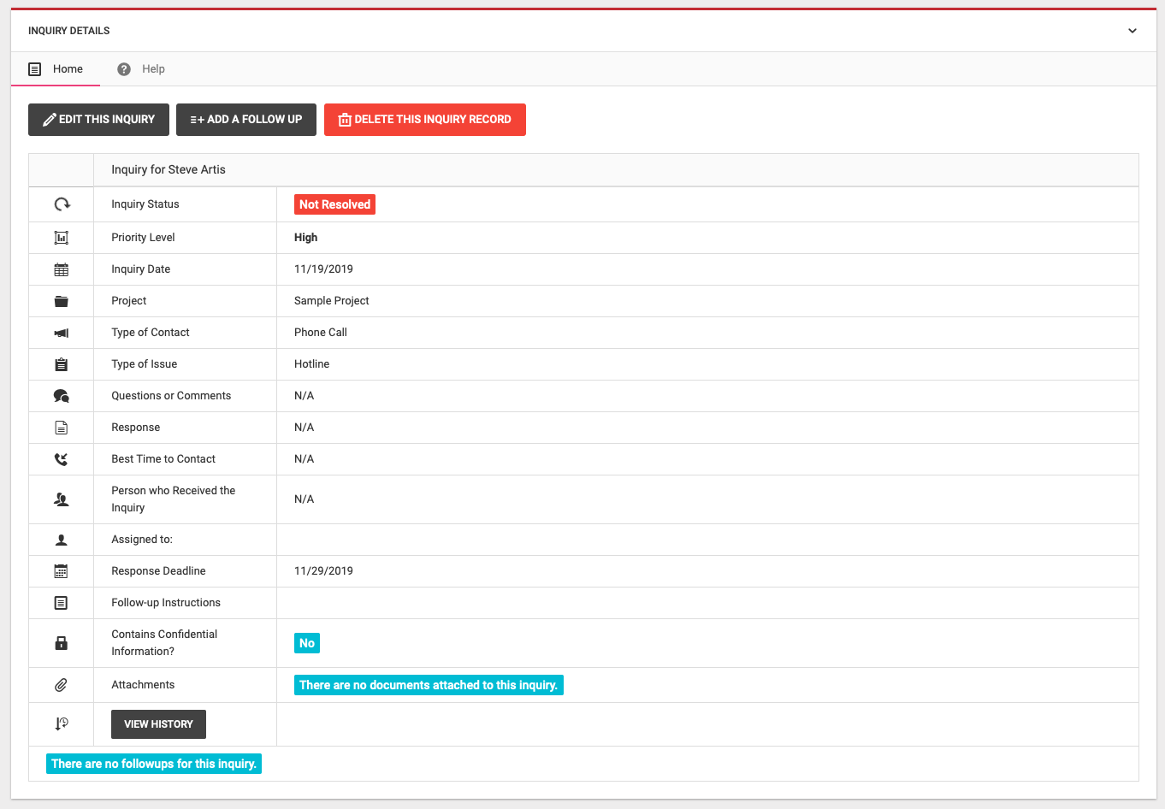Click the Not Resolved status badge
The height and width of the screenshot is (809, 1165).
pyautogui.click(x=334, y=204)
